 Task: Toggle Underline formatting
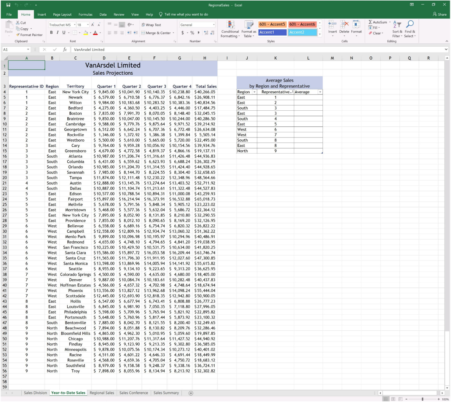point(64,33)
